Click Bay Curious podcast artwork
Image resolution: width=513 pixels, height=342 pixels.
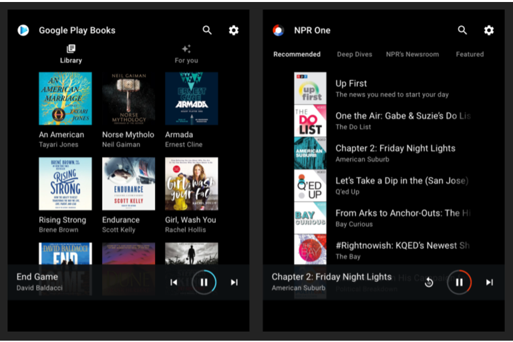click(x=310, y=218)
